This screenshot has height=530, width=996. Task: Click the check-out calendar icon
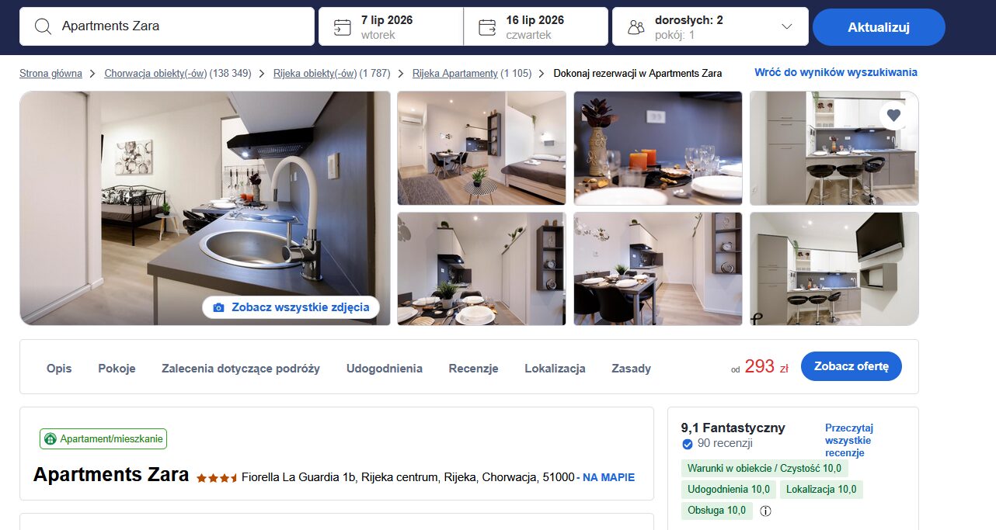point(487,27)
